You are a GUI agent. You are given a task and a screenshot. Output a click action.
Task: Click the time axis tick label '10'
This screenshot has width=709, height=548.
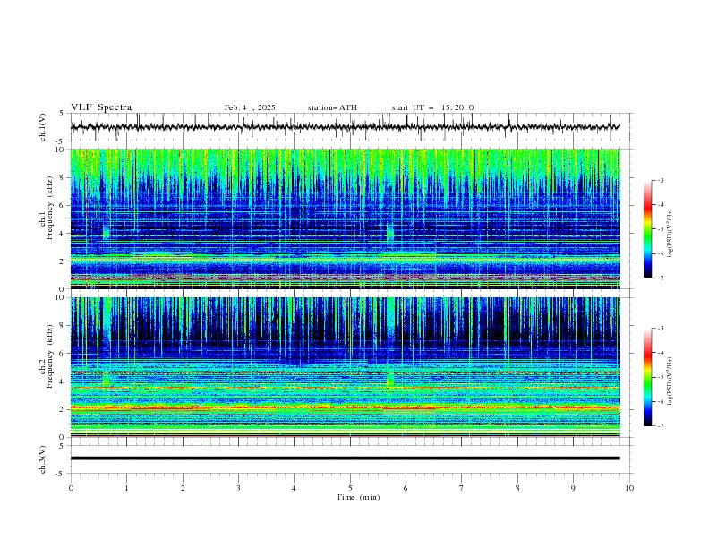click(629, 488)
